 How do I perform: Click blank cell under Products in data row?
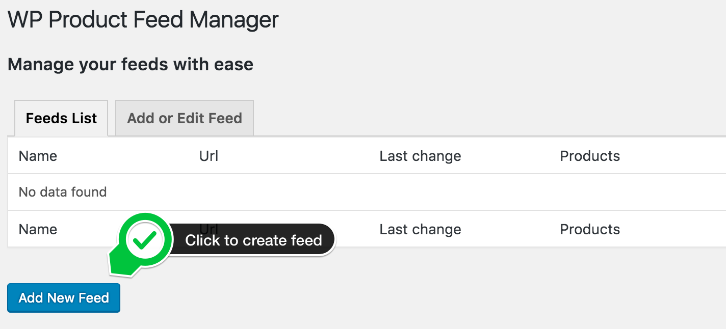(x=642, y=192)
